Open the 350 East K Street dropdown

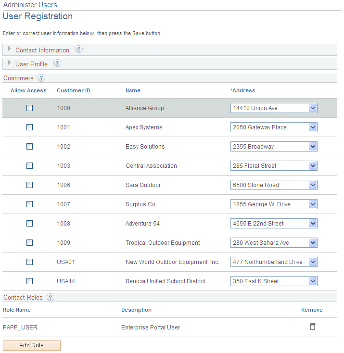point(274,281)
